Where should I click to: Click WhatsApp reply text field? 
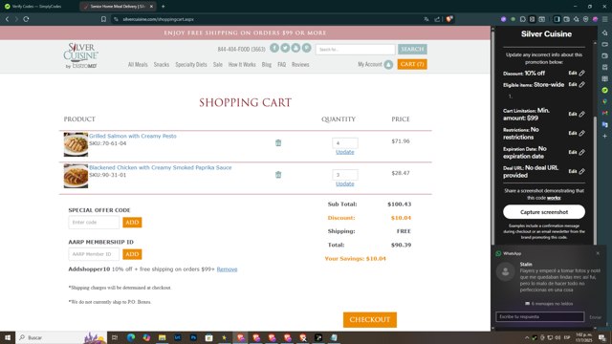[539, 316]
